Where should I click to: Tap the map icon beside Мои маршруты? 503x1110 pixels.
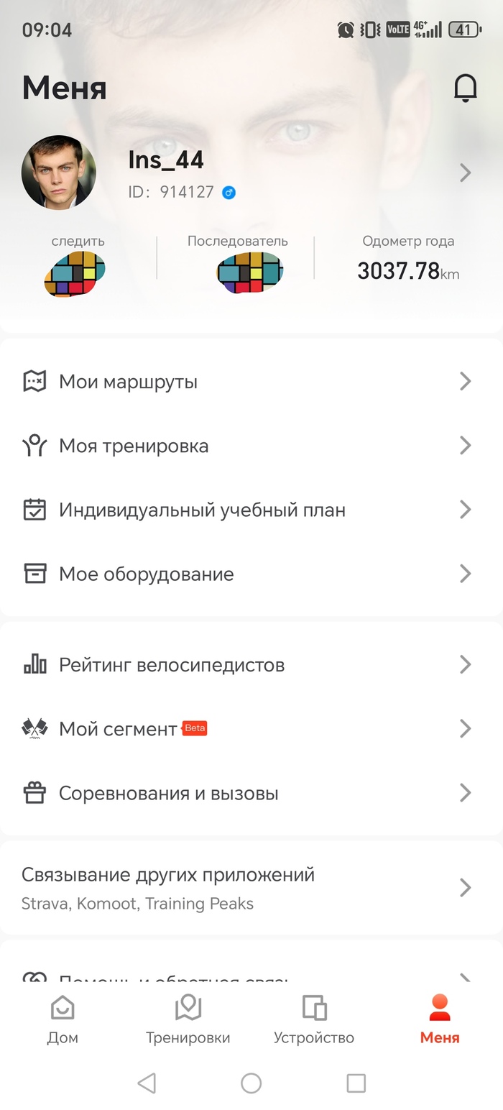(x=34, y=381)
